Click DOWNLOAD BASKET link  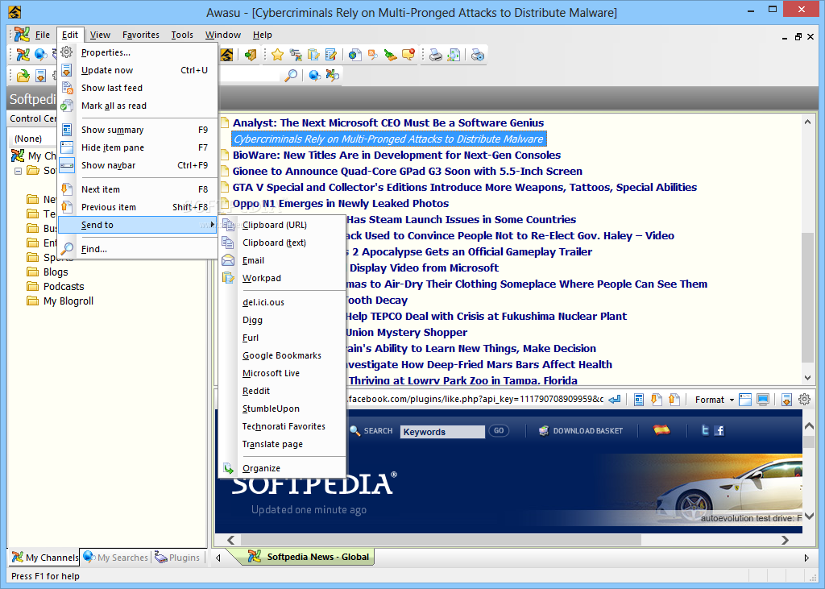tap(581, 430)
